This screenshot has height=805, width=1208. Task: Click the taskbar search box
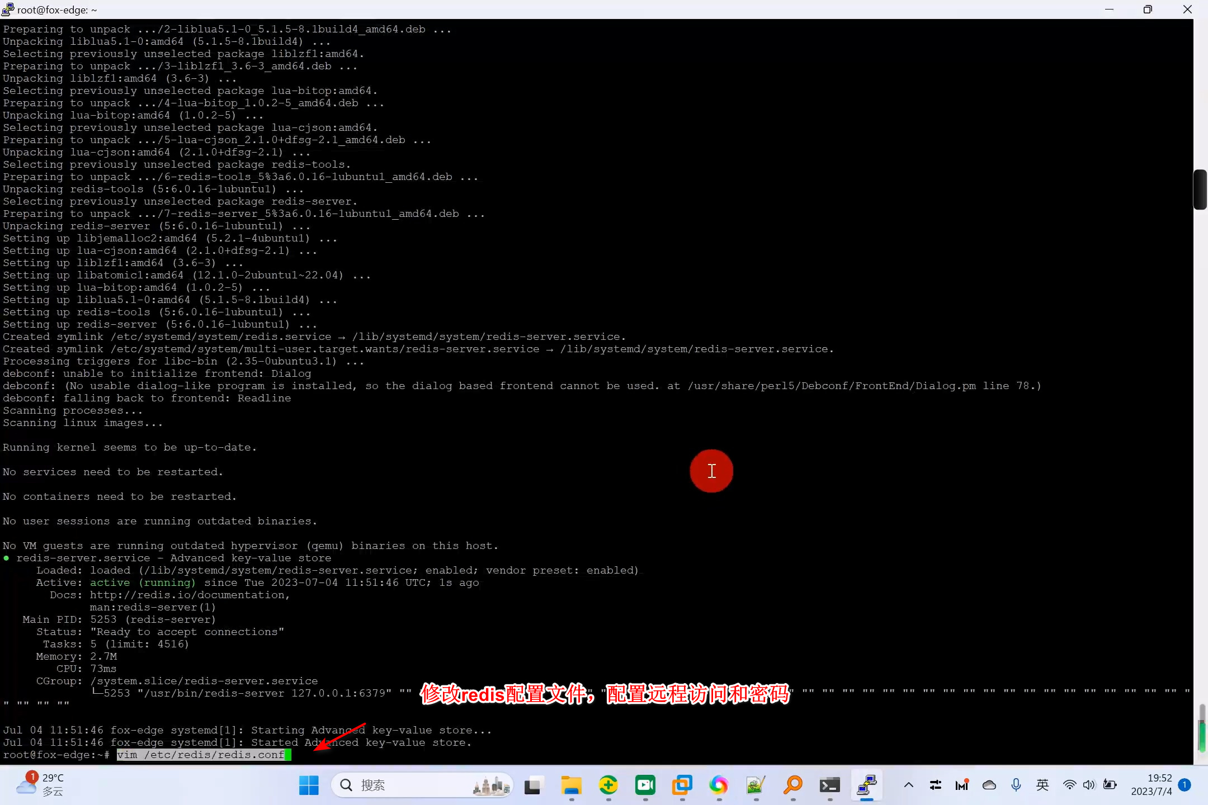tap(422, 785)
